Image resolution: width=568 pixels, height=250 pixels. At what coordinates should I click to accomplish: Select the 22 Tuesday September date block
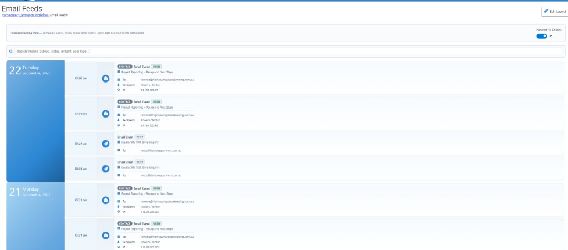click(35, 121)
